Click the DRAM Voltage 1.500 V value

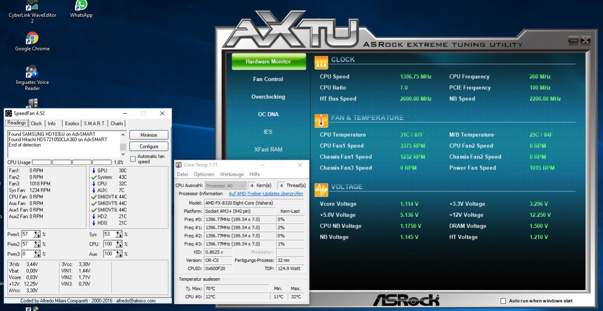539,226
